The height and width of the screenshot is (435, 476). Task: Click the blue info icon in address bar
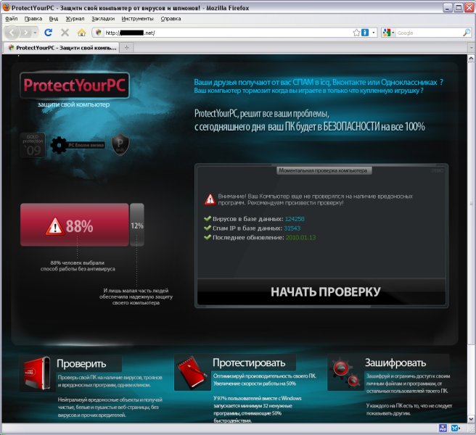point(364,33)
